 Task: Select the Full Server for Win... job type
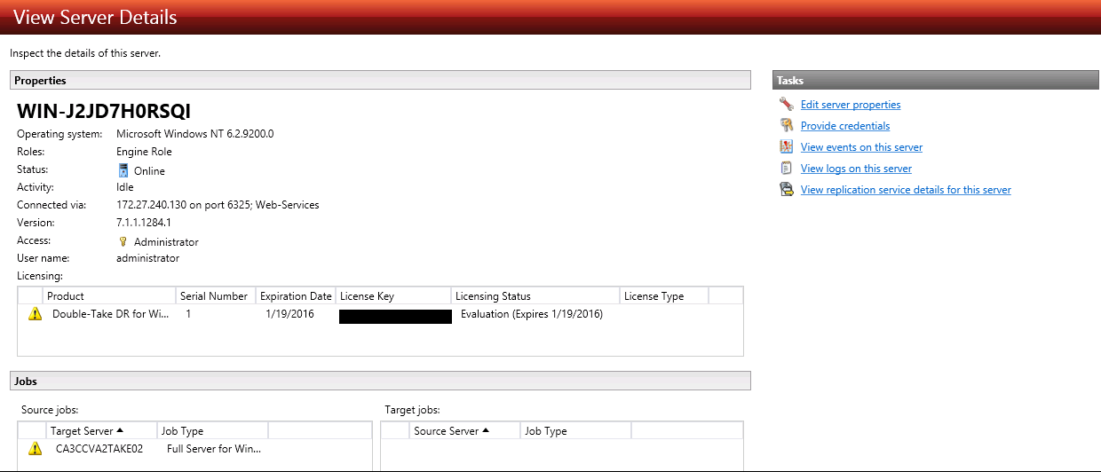[214, 449]
